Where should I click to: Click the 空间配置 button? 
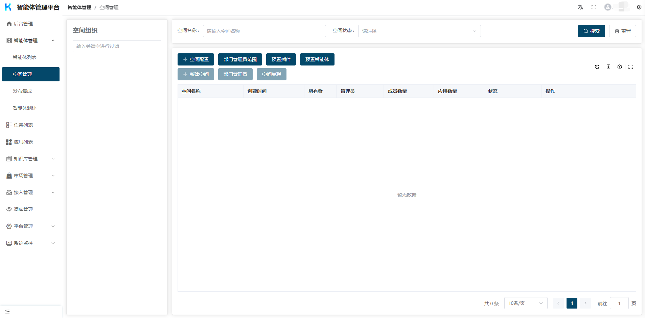coord(195,59)
